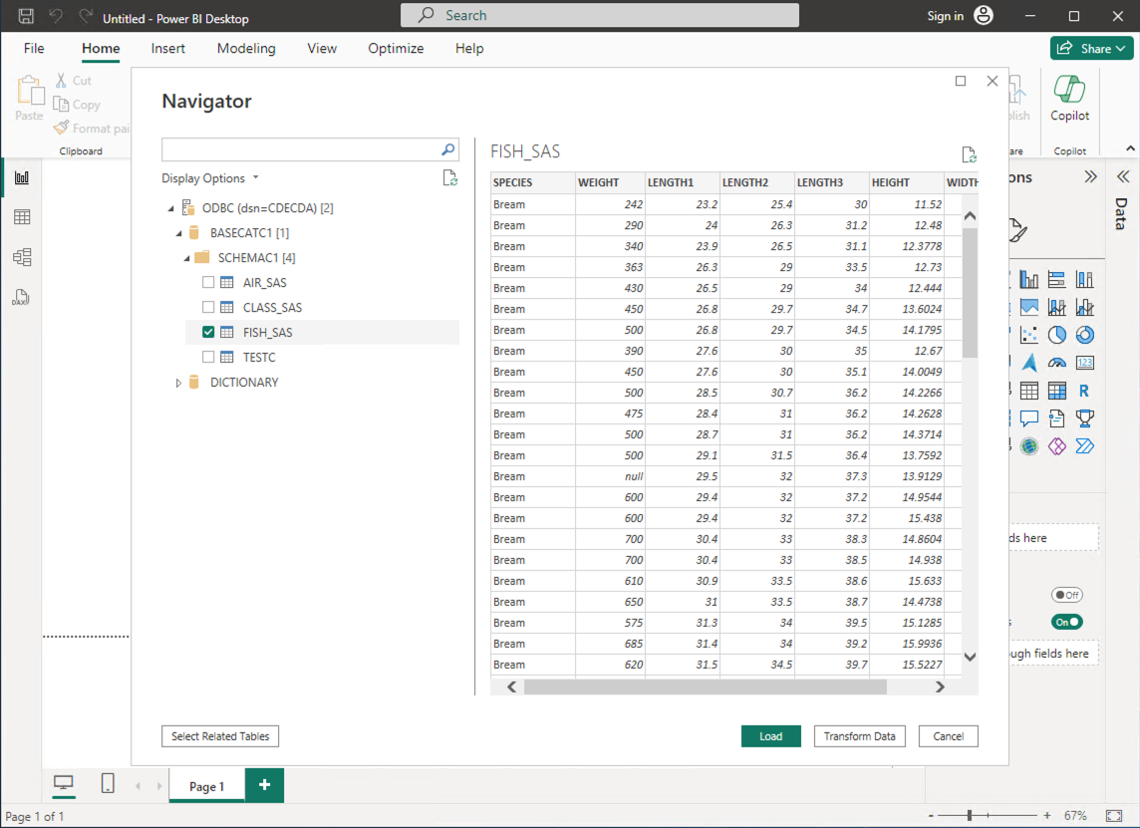Click the refresh icon above the tree list
Screen dimensions: 1140x828
[x=450, y=178]
